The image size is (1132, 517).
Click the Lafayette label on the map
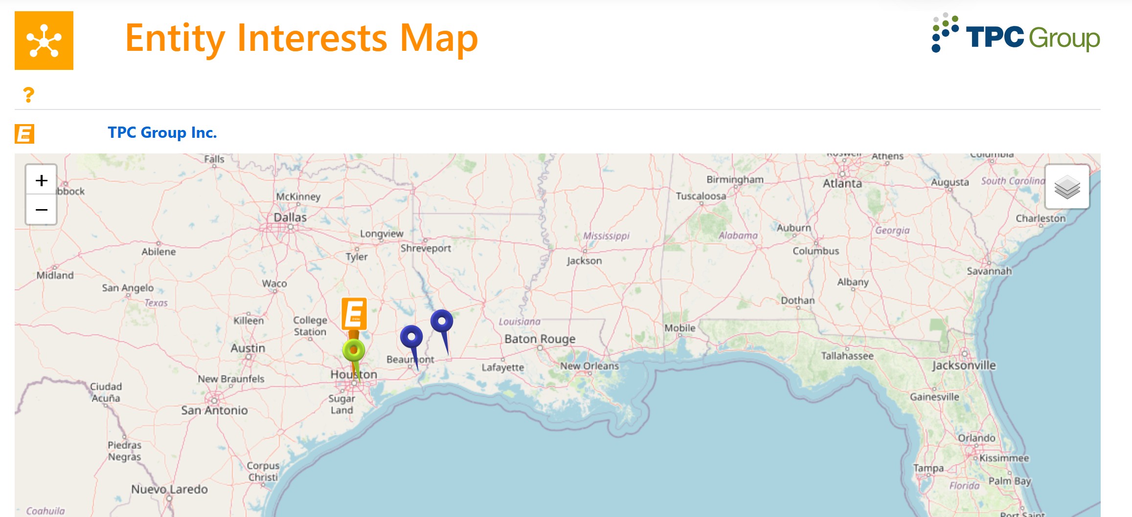click(503, 367)
